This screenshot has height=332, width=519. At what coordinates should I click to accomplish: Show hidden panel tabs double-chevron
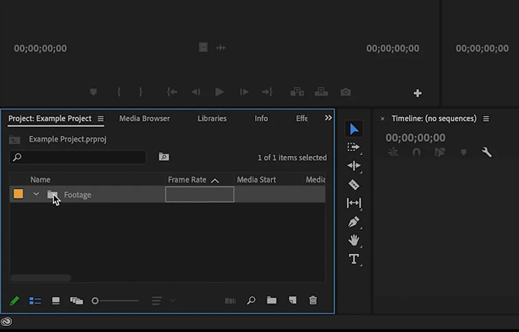pyautogui.click(x=328, y=118)
